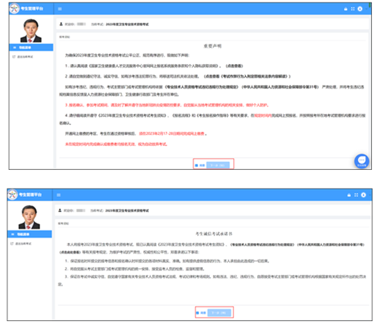Click fullscreen grid icon on 重要声明 page
The width and height of the screenshot is (383, 324).
(x=353, y=9)
